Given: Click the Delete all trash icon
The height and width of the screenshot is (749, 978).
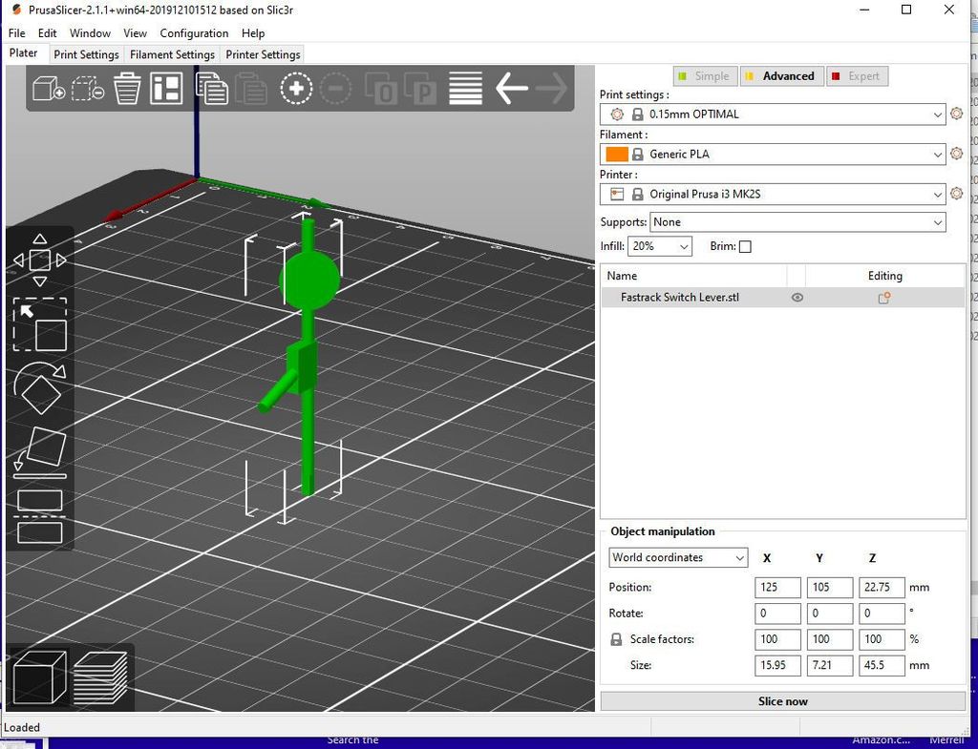Looking at the screenshot, I should [x=127, y=89].
